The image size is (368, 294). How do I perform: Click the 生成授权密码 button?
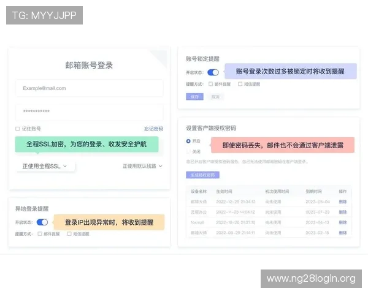coord(202,175)
